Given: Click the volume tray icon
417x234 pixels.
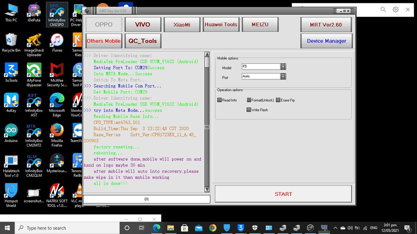Looking at the screenshot, I should click(350, 228).
